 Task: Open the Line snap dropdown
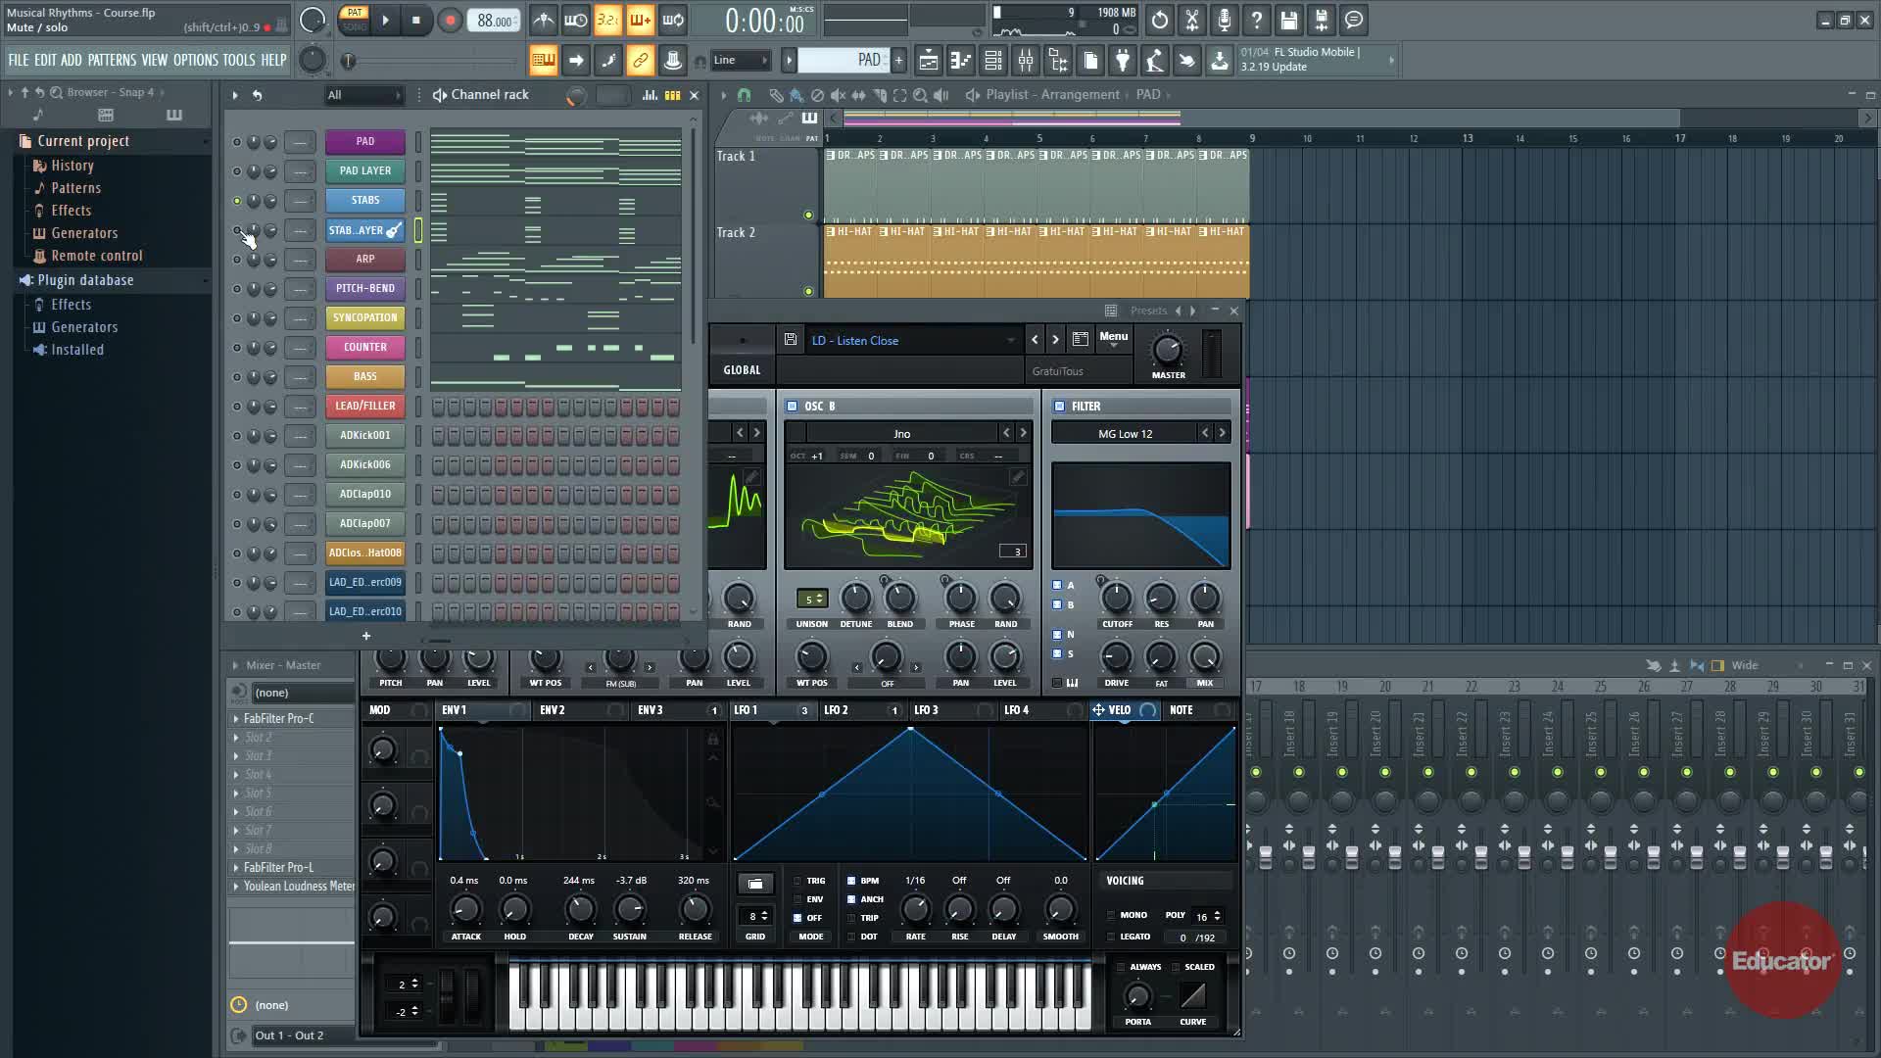741,61
